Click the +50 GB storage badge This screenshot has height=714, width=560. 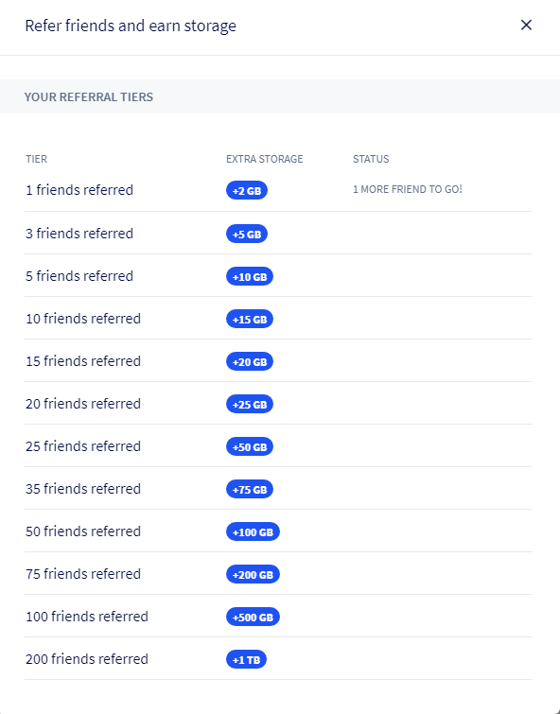click(250, 446)
